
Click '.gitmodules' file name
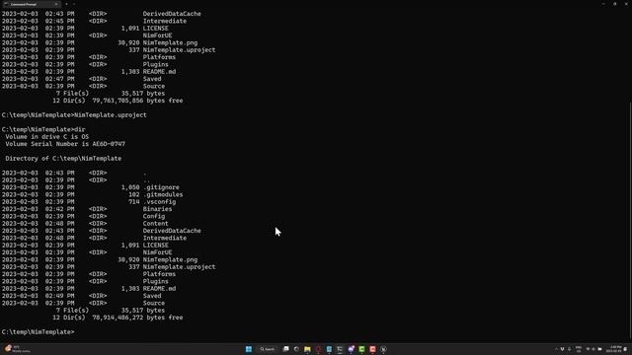coord(163,194)
